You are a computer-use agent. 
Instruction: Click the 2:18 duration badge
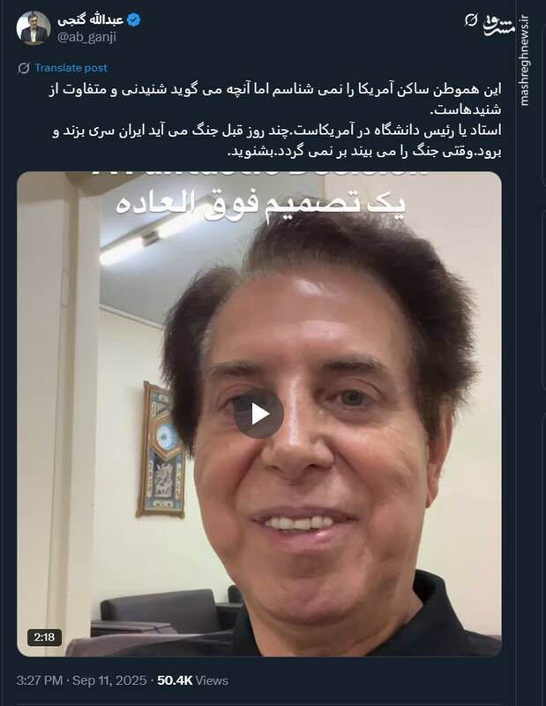click(x=44, y=637)
